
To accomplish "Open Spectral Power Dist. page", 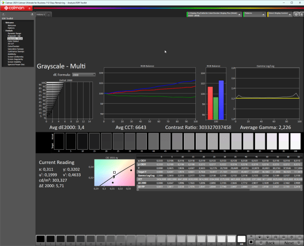I will pyautogui.click(x=16, y=65).
